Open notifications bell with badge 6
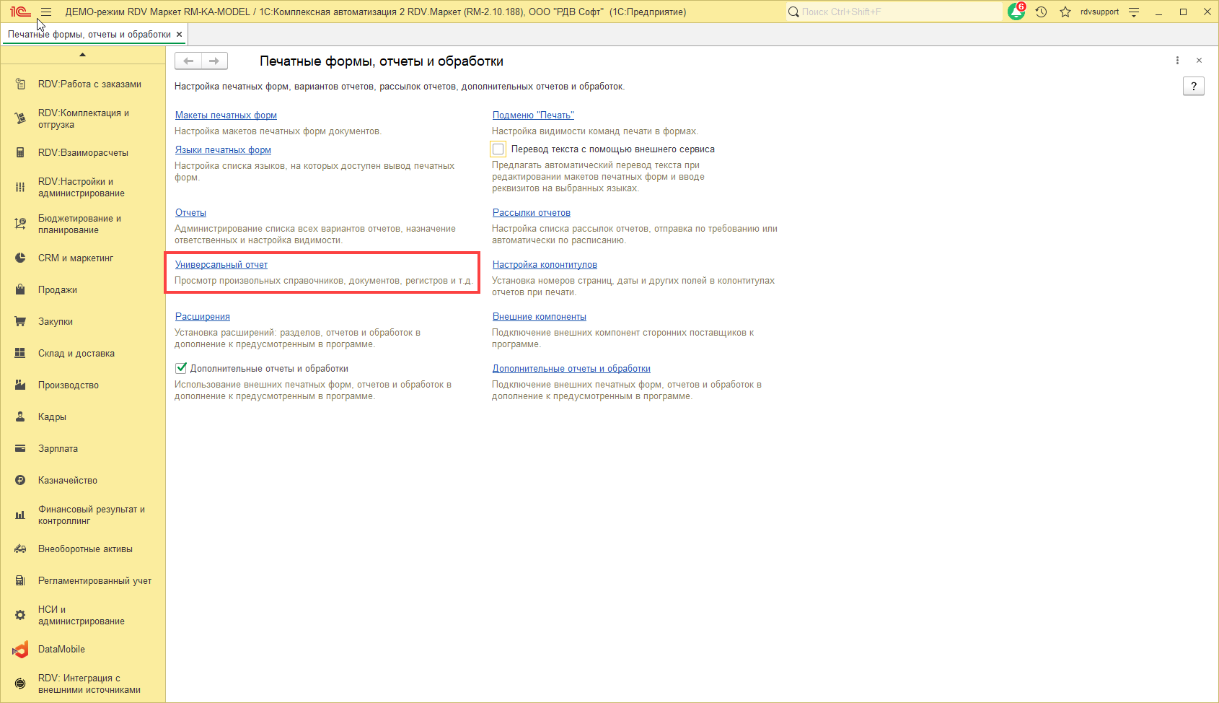 click(1017, 12)
